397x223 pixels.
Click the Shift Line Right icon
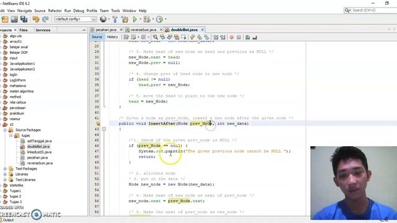coord(223,37)
